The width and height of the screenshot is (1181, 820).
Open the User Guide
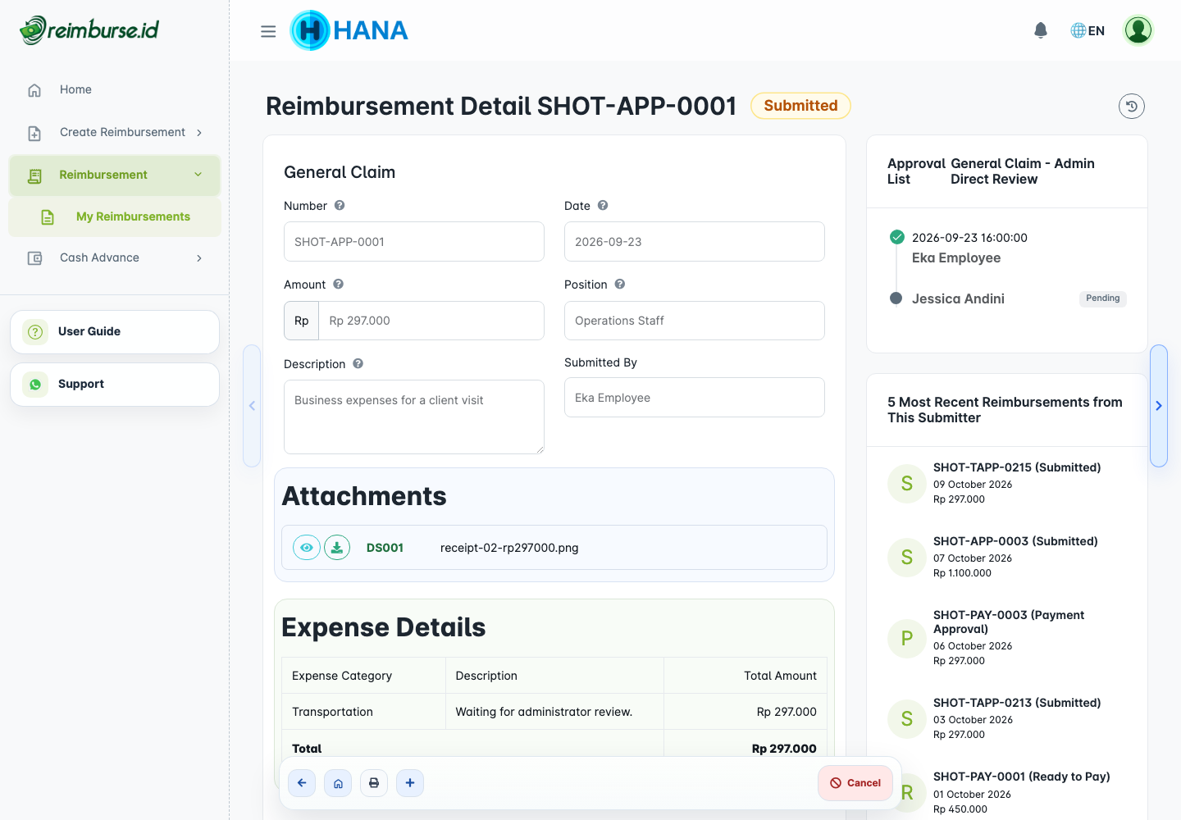click(115, 332)
